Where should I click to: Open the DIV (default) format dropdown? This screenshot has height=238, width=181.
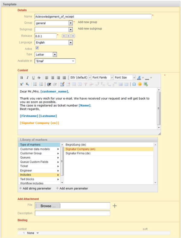coord(80,77)
